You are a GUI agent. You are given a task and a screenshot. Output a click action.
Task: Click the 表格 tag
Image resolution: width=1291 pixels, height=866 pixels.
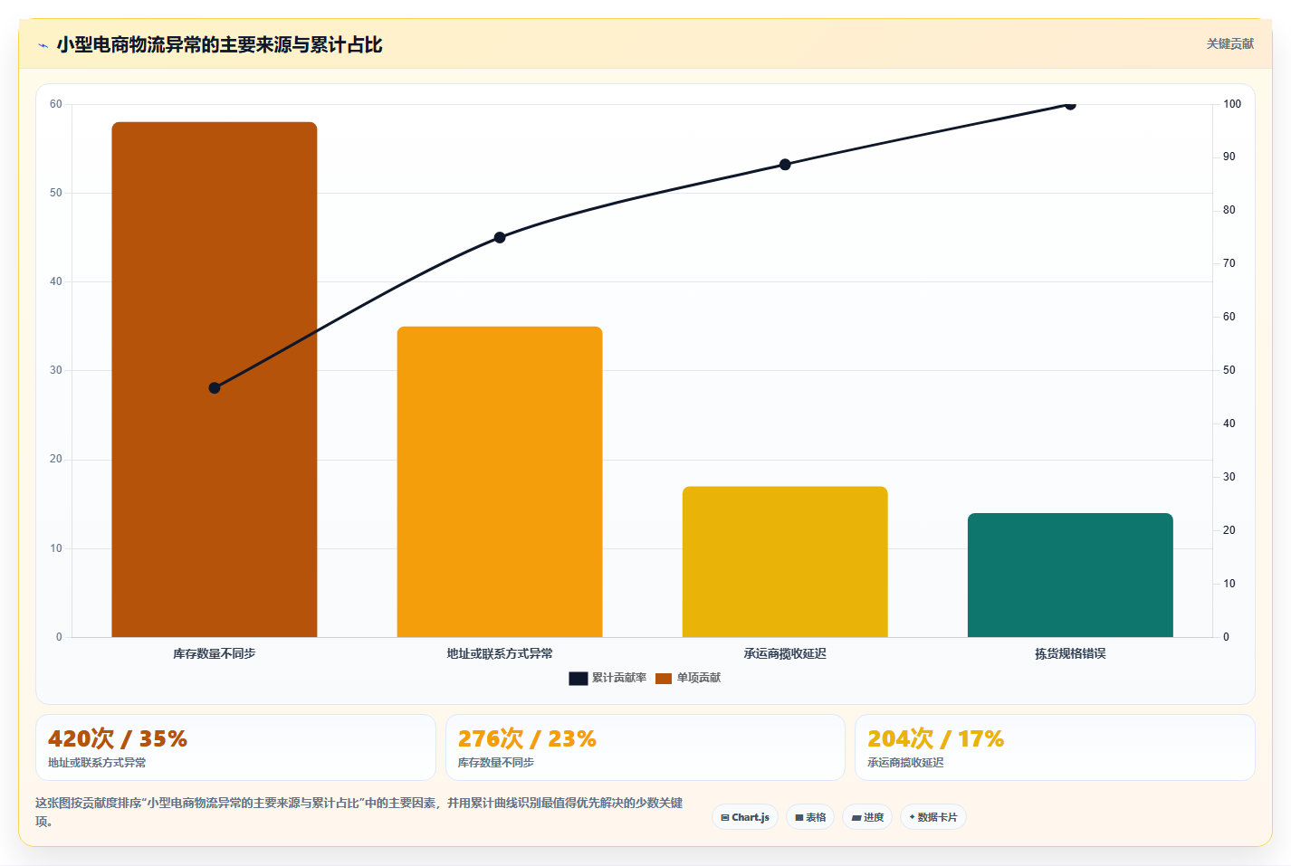click(810, 817)
